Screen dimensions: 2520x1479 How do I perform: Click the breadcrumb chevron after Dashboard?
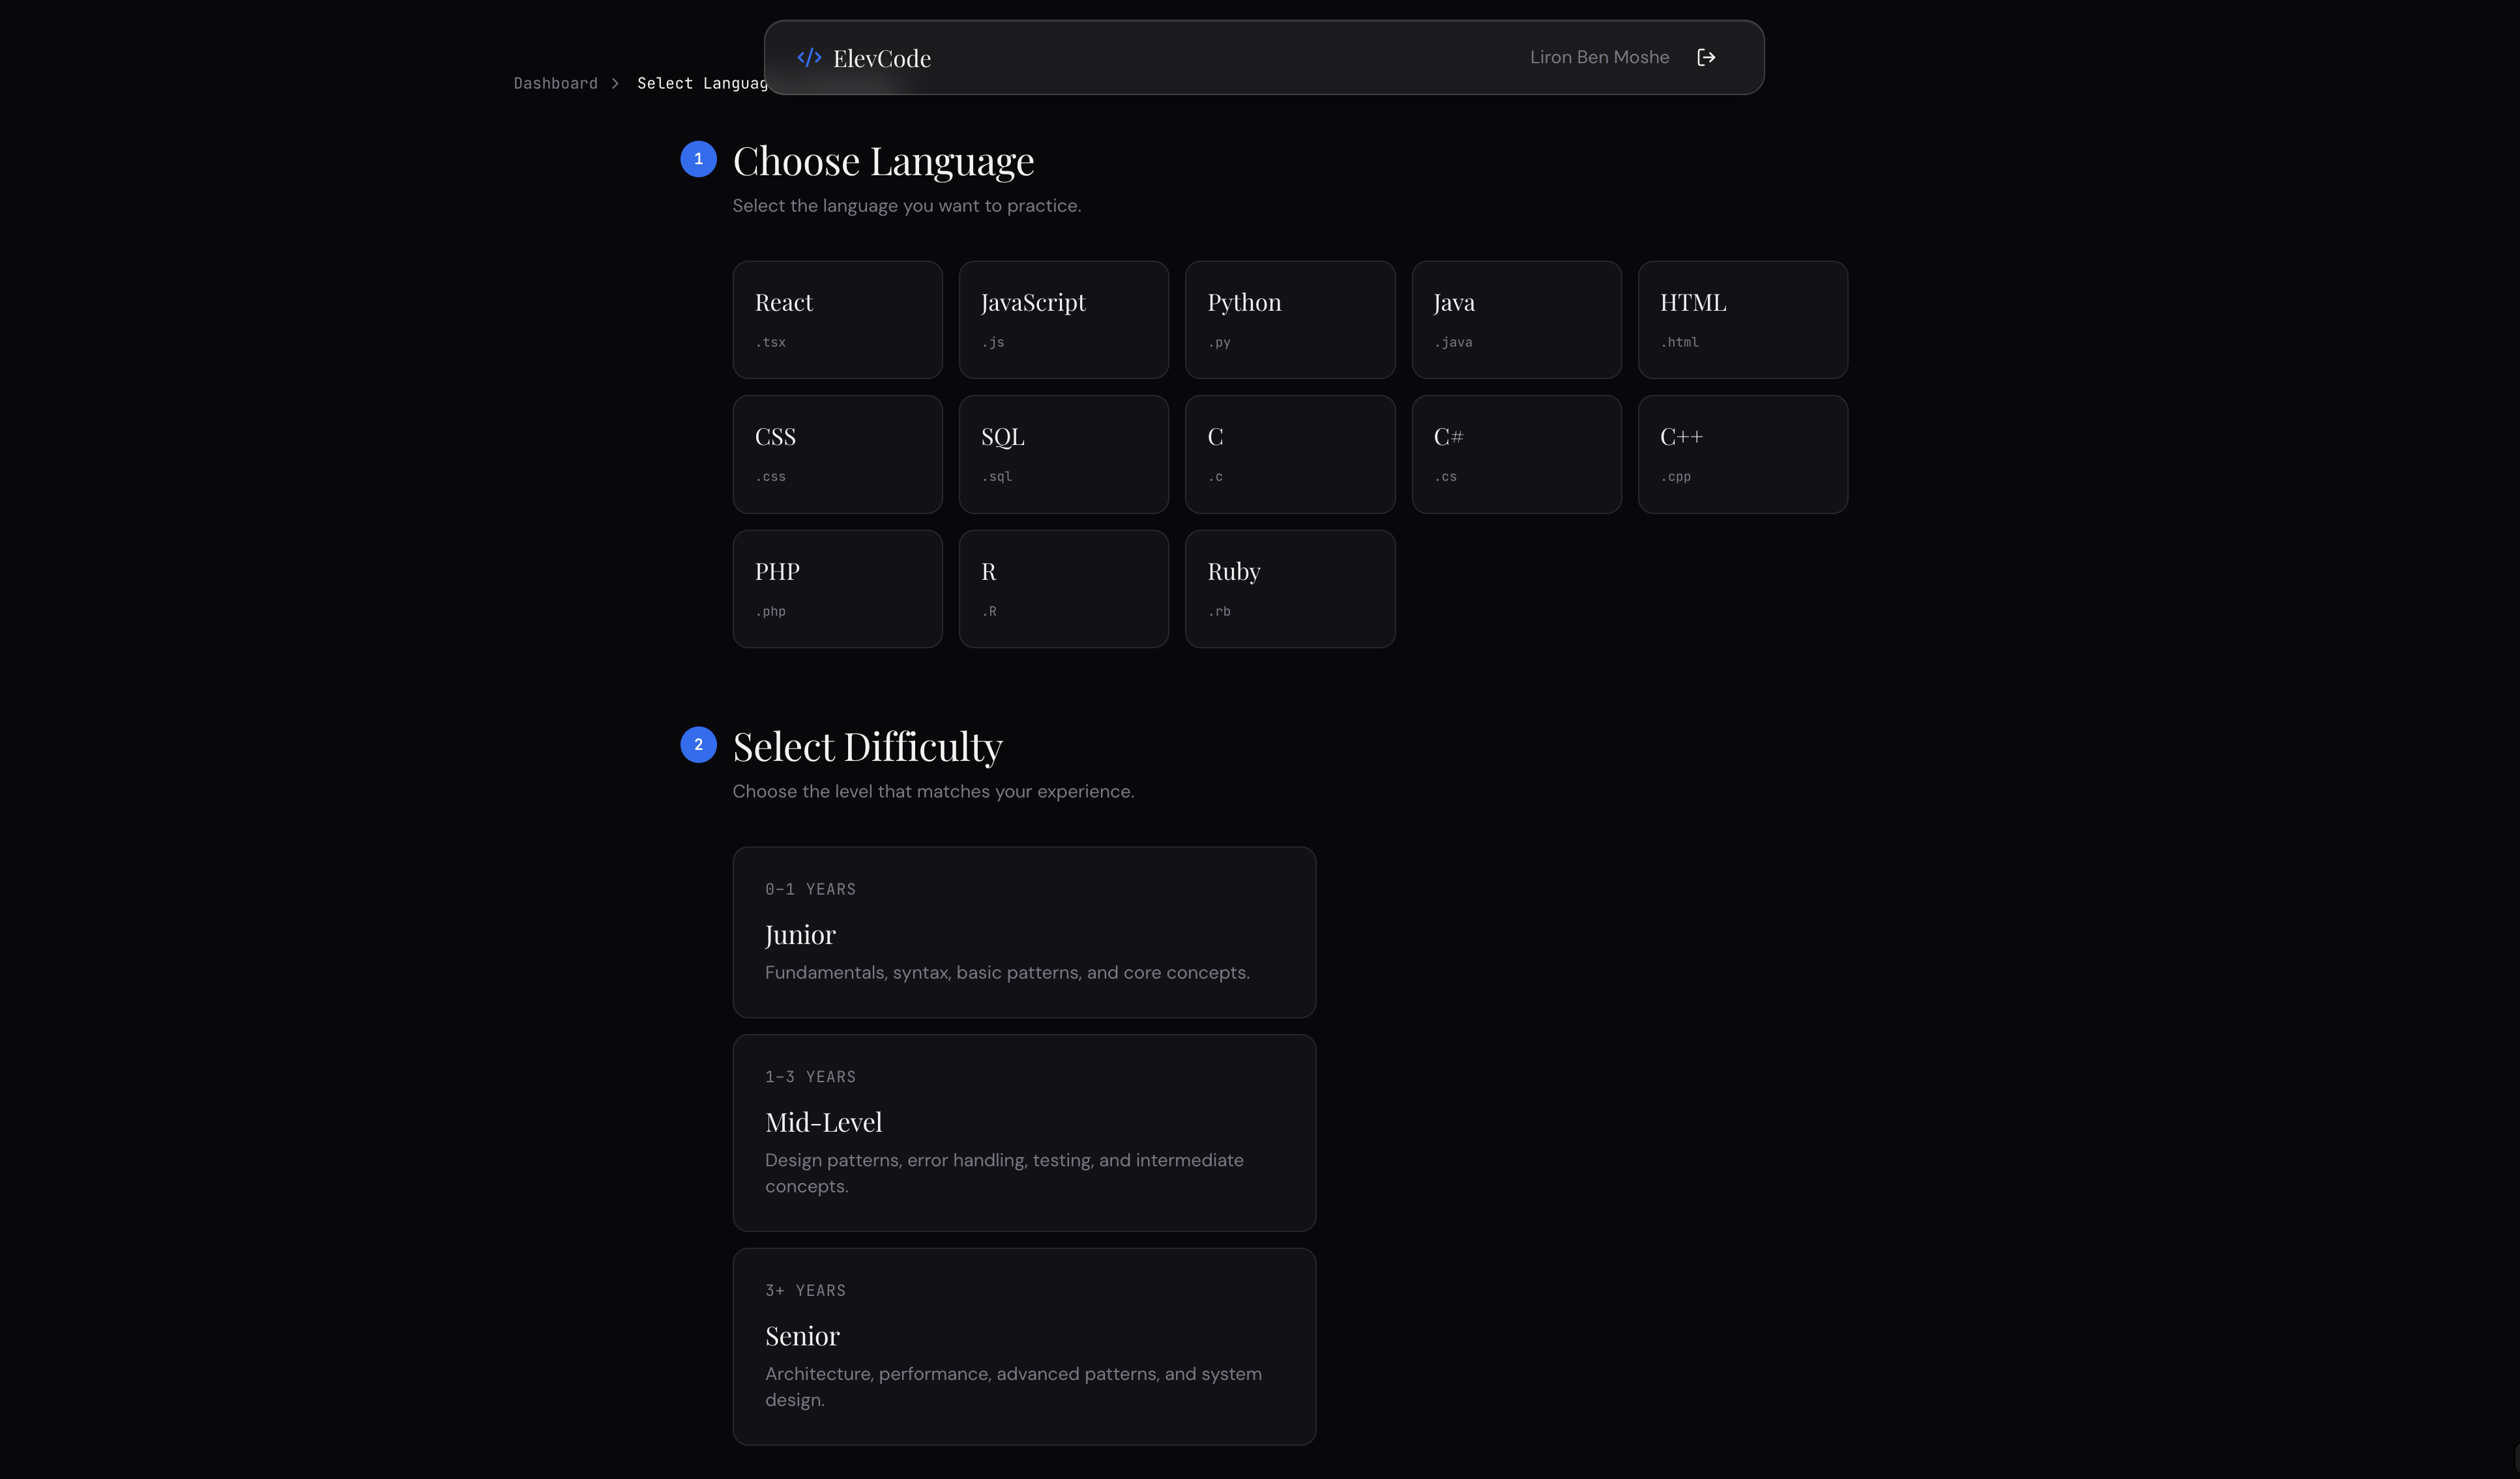[x=617, y=83]
